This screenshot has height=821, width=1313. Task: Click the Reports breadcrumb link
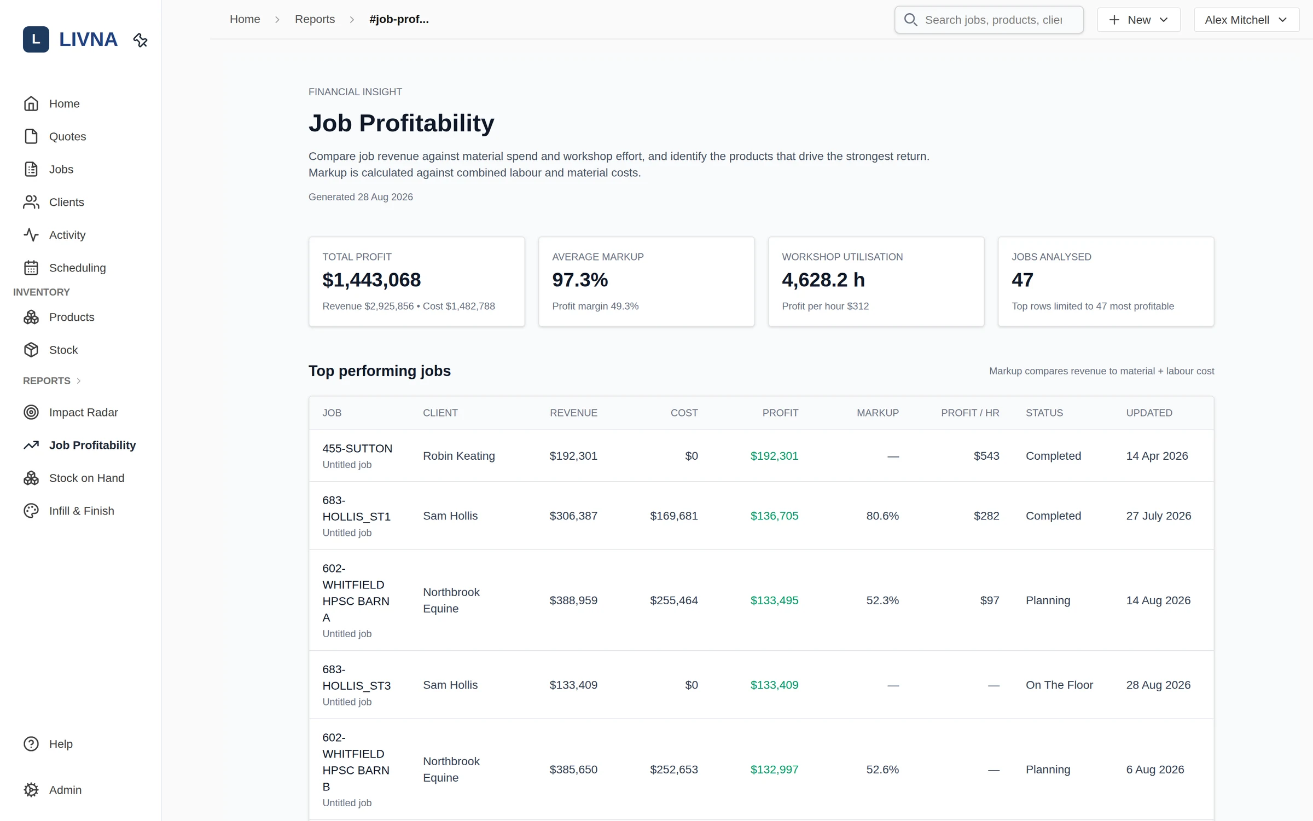click(315, 19)
